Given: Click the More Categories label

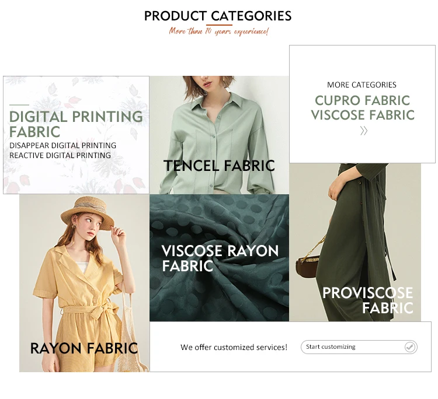Looking at the screenshot, I should (361, 85).
